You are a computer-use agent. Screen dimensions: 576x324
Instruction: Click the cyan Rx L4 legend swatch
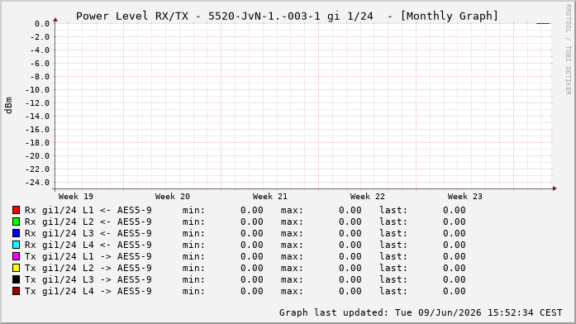(16, 245)
